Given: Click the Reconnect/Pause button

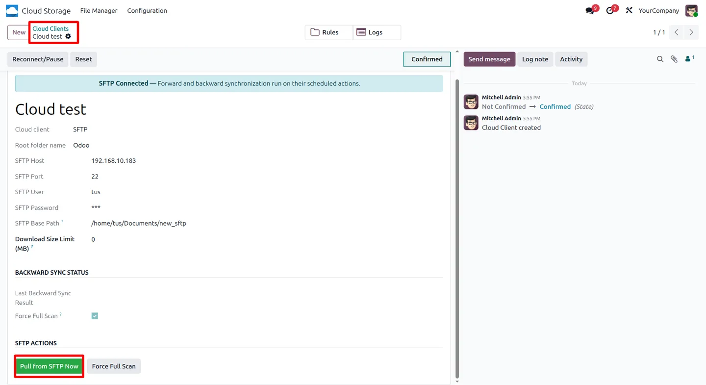Looking at the screenshot, I should click(38, 59).
